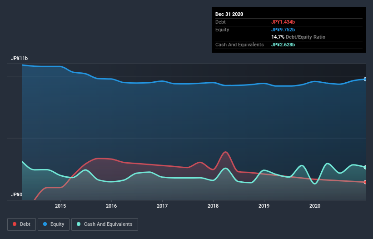Click the JP¥1.434b debt value
The height and width of the screenshot is (239, 373).
pyautogui.click(x=283, y=22)
